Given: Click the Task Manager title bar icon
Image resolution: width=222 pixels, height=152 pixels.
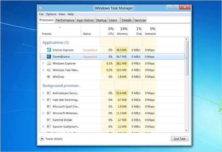Looking at the screenshot, I should pos(40,8).
